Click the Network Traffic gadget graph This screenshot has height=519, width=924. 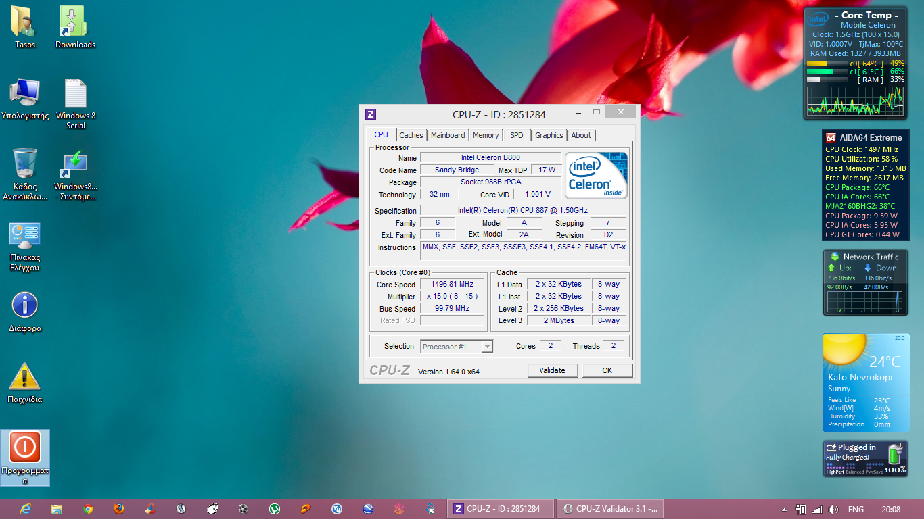(x=864, y=301)
